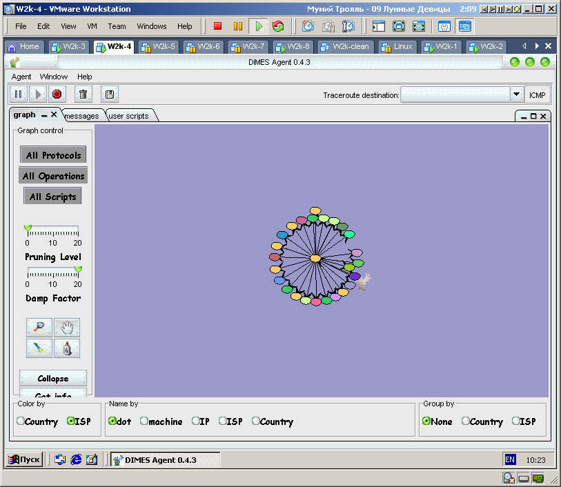Open the Пуск start button
The image size is (561, 487).
pos(24,459)
